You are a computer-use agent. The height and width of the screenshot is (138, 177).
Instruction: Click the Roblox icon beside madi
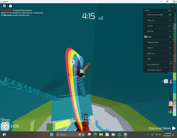coord(145,37)
